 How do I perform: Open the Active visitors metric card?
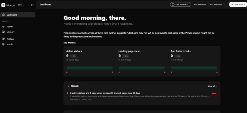89,61
